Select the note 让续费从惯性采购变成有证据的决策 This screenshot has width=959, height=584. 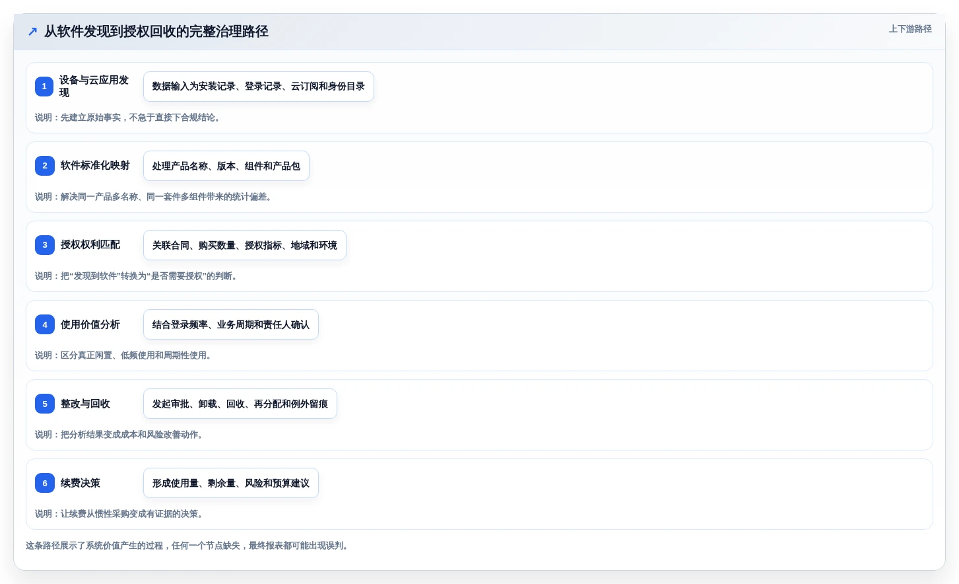tap(119, 514)
